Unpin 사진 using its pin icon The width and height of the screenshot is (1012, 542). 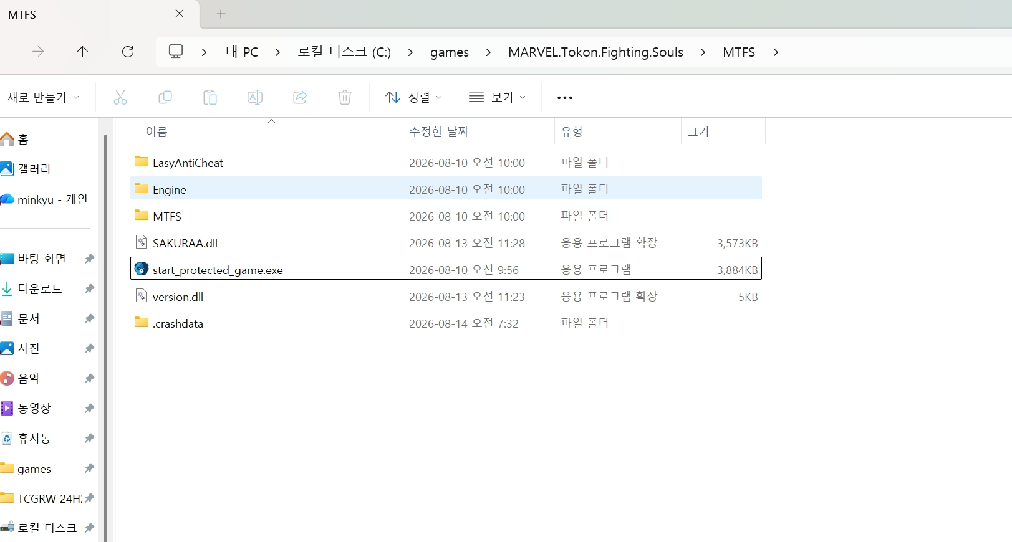pyautogui.click(x=90, y=348)
